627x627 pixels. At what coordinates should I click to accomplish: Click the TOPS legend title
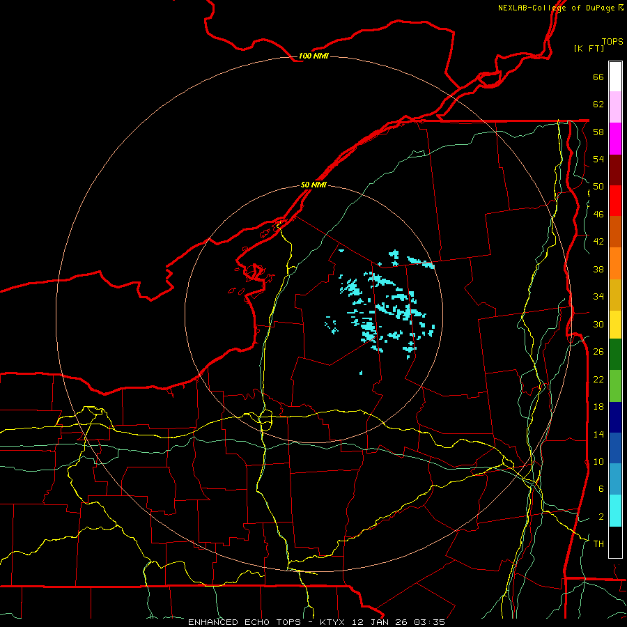pos(612,42)
